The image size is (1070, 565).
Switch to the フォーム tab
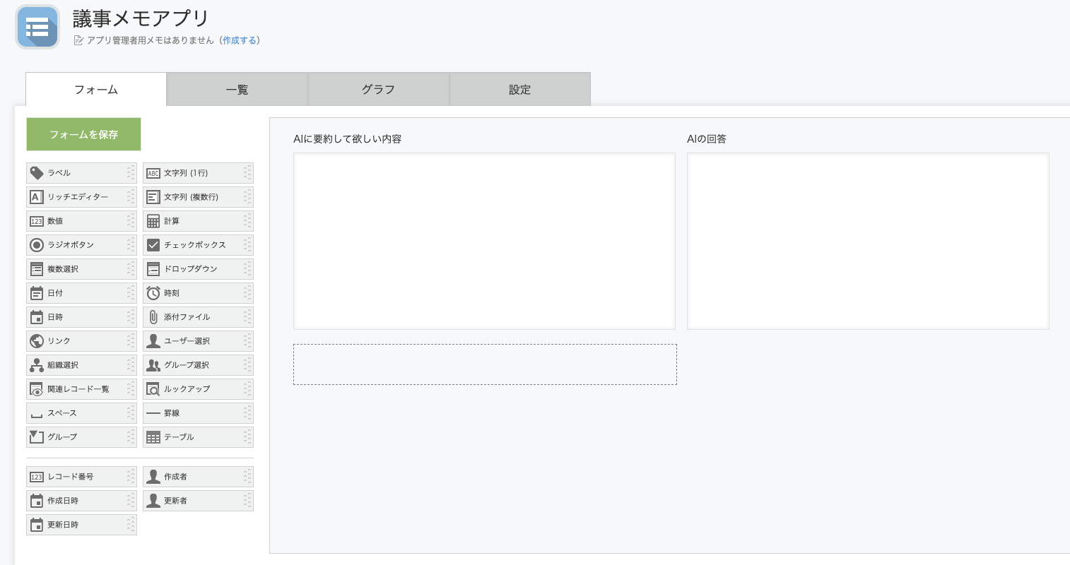point(96,89)
